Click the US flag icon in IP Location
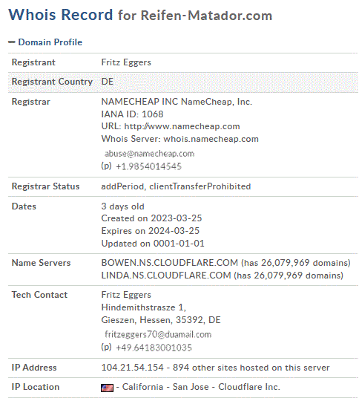The height and width of the screenshot is (404, 359). click(107, 388)
